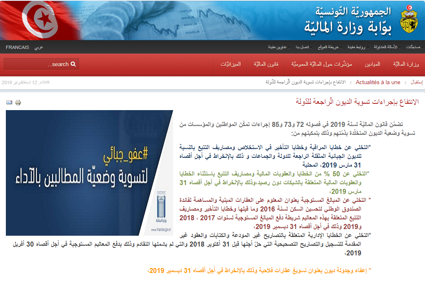Screen dimensions: 425x296
Task: Click the search magnifier icon
Action: (x=73, y=64)
